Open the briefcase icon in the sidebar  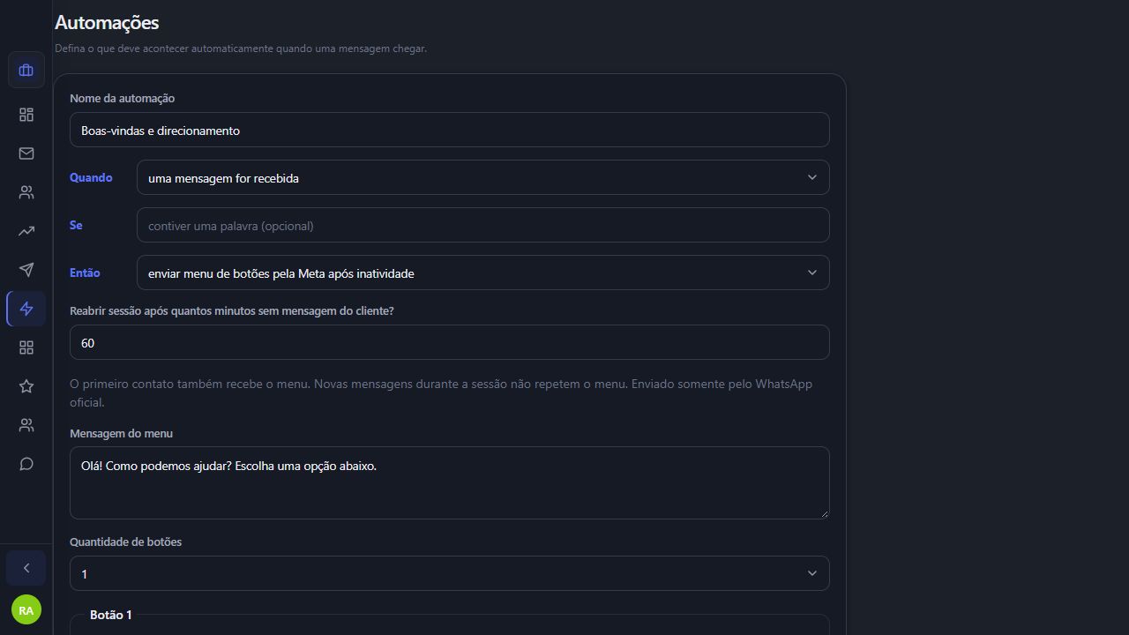26,71
